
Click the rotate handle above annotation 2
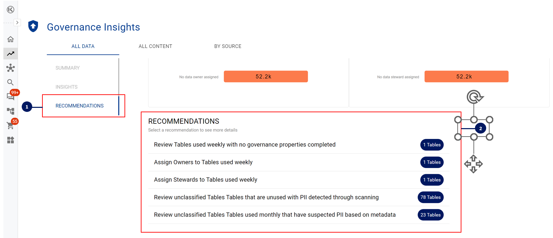[x=475, y=97]
